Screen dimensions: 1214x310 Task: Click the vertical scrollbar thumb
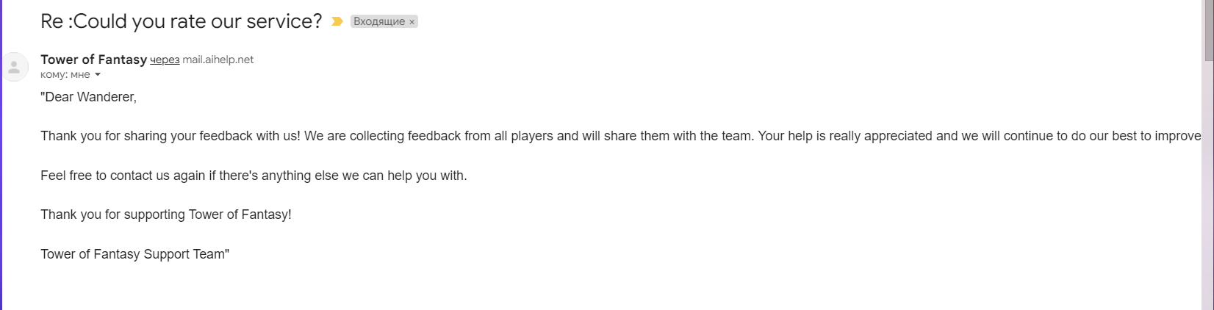click(1208, 29)
